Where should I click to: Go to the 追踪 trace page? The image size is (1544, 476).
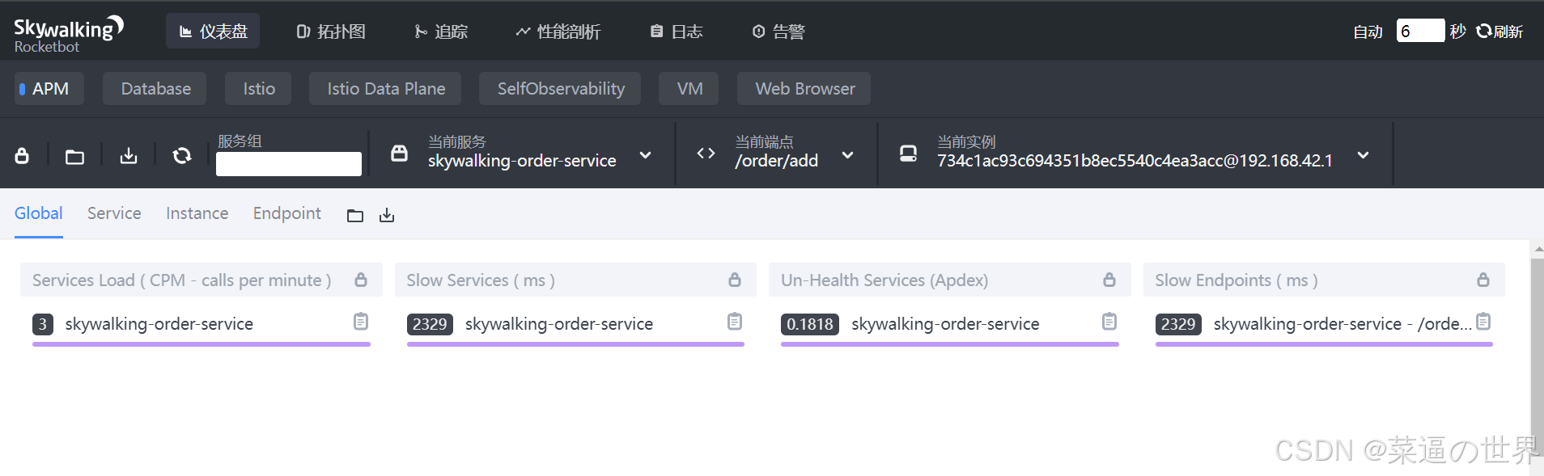441,32
